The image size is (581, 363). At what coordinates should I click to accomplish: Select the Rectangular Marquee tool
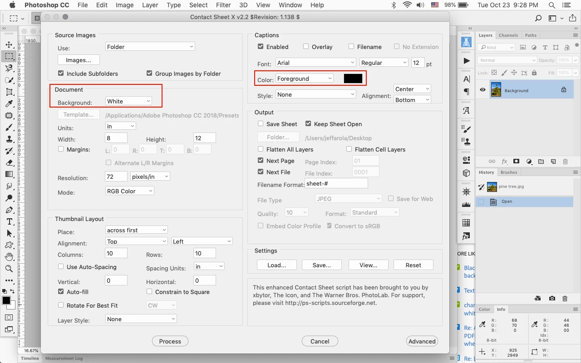tap(9, 56)
